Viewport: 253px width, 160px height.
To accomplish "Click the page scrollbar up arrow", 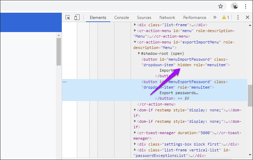I will point(59,35).
